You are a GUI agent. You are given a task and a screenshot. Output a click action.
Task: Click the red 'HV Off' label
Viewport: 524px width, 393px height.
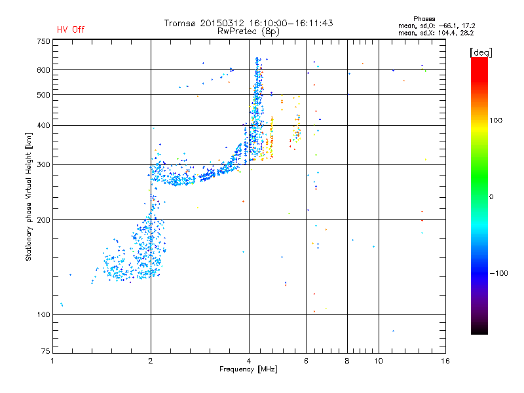tap(71, 29)
